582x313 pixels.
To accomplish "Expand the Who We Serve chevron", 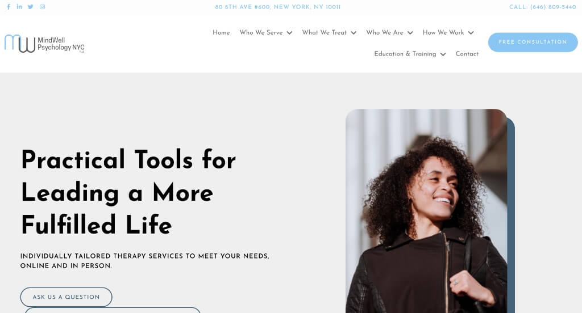I will (289, 33).
